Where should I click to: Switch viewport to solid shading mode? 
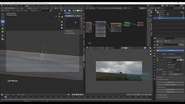(78, 11)
